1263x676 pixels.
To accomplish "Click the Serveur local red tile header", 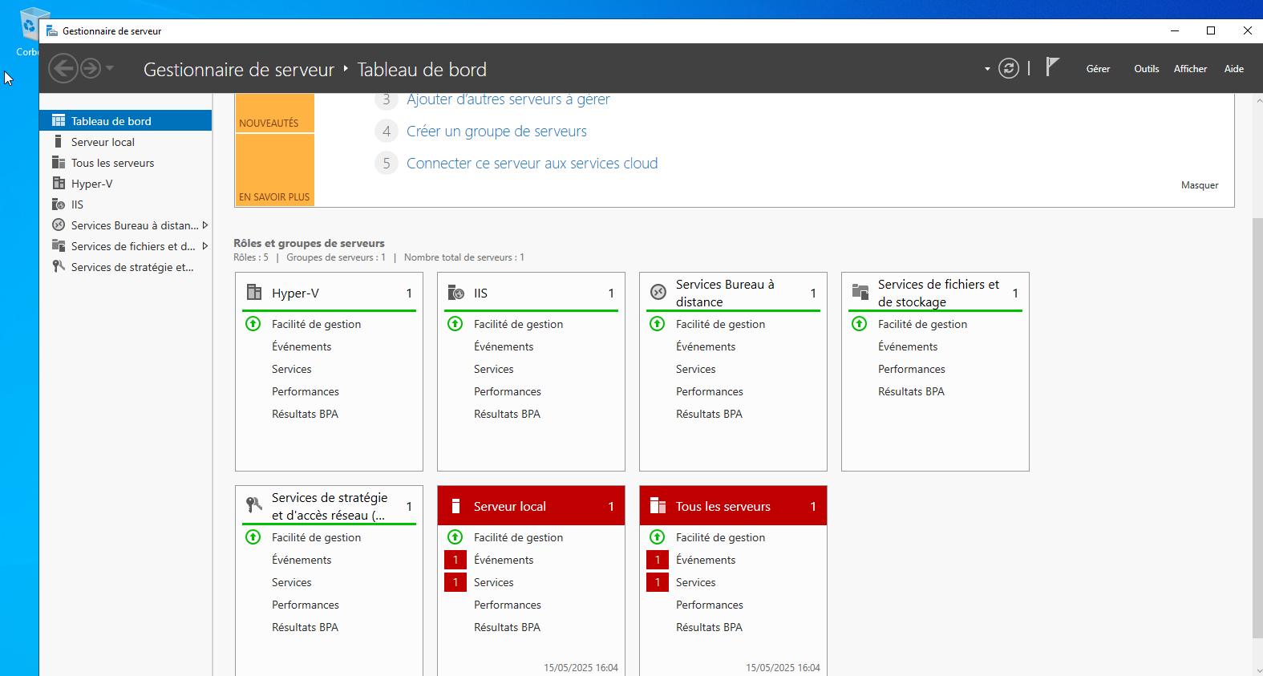I will [531, 506].
